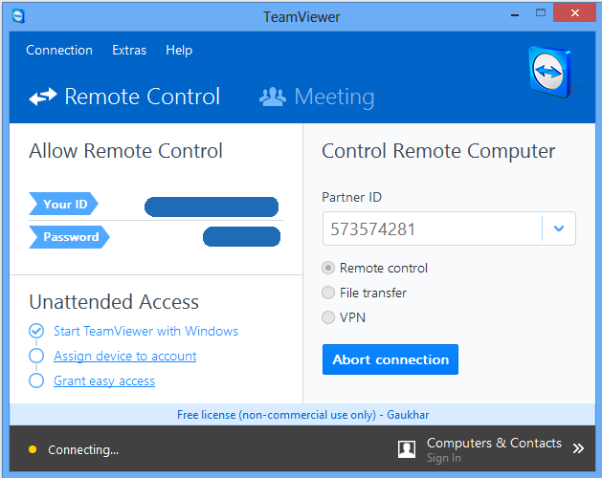Click the yellow connecting status dot

tap(33, 449)
